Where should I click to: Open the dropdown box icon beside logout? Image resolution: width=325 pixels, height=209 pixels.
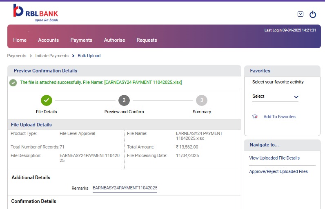[301, 14]
